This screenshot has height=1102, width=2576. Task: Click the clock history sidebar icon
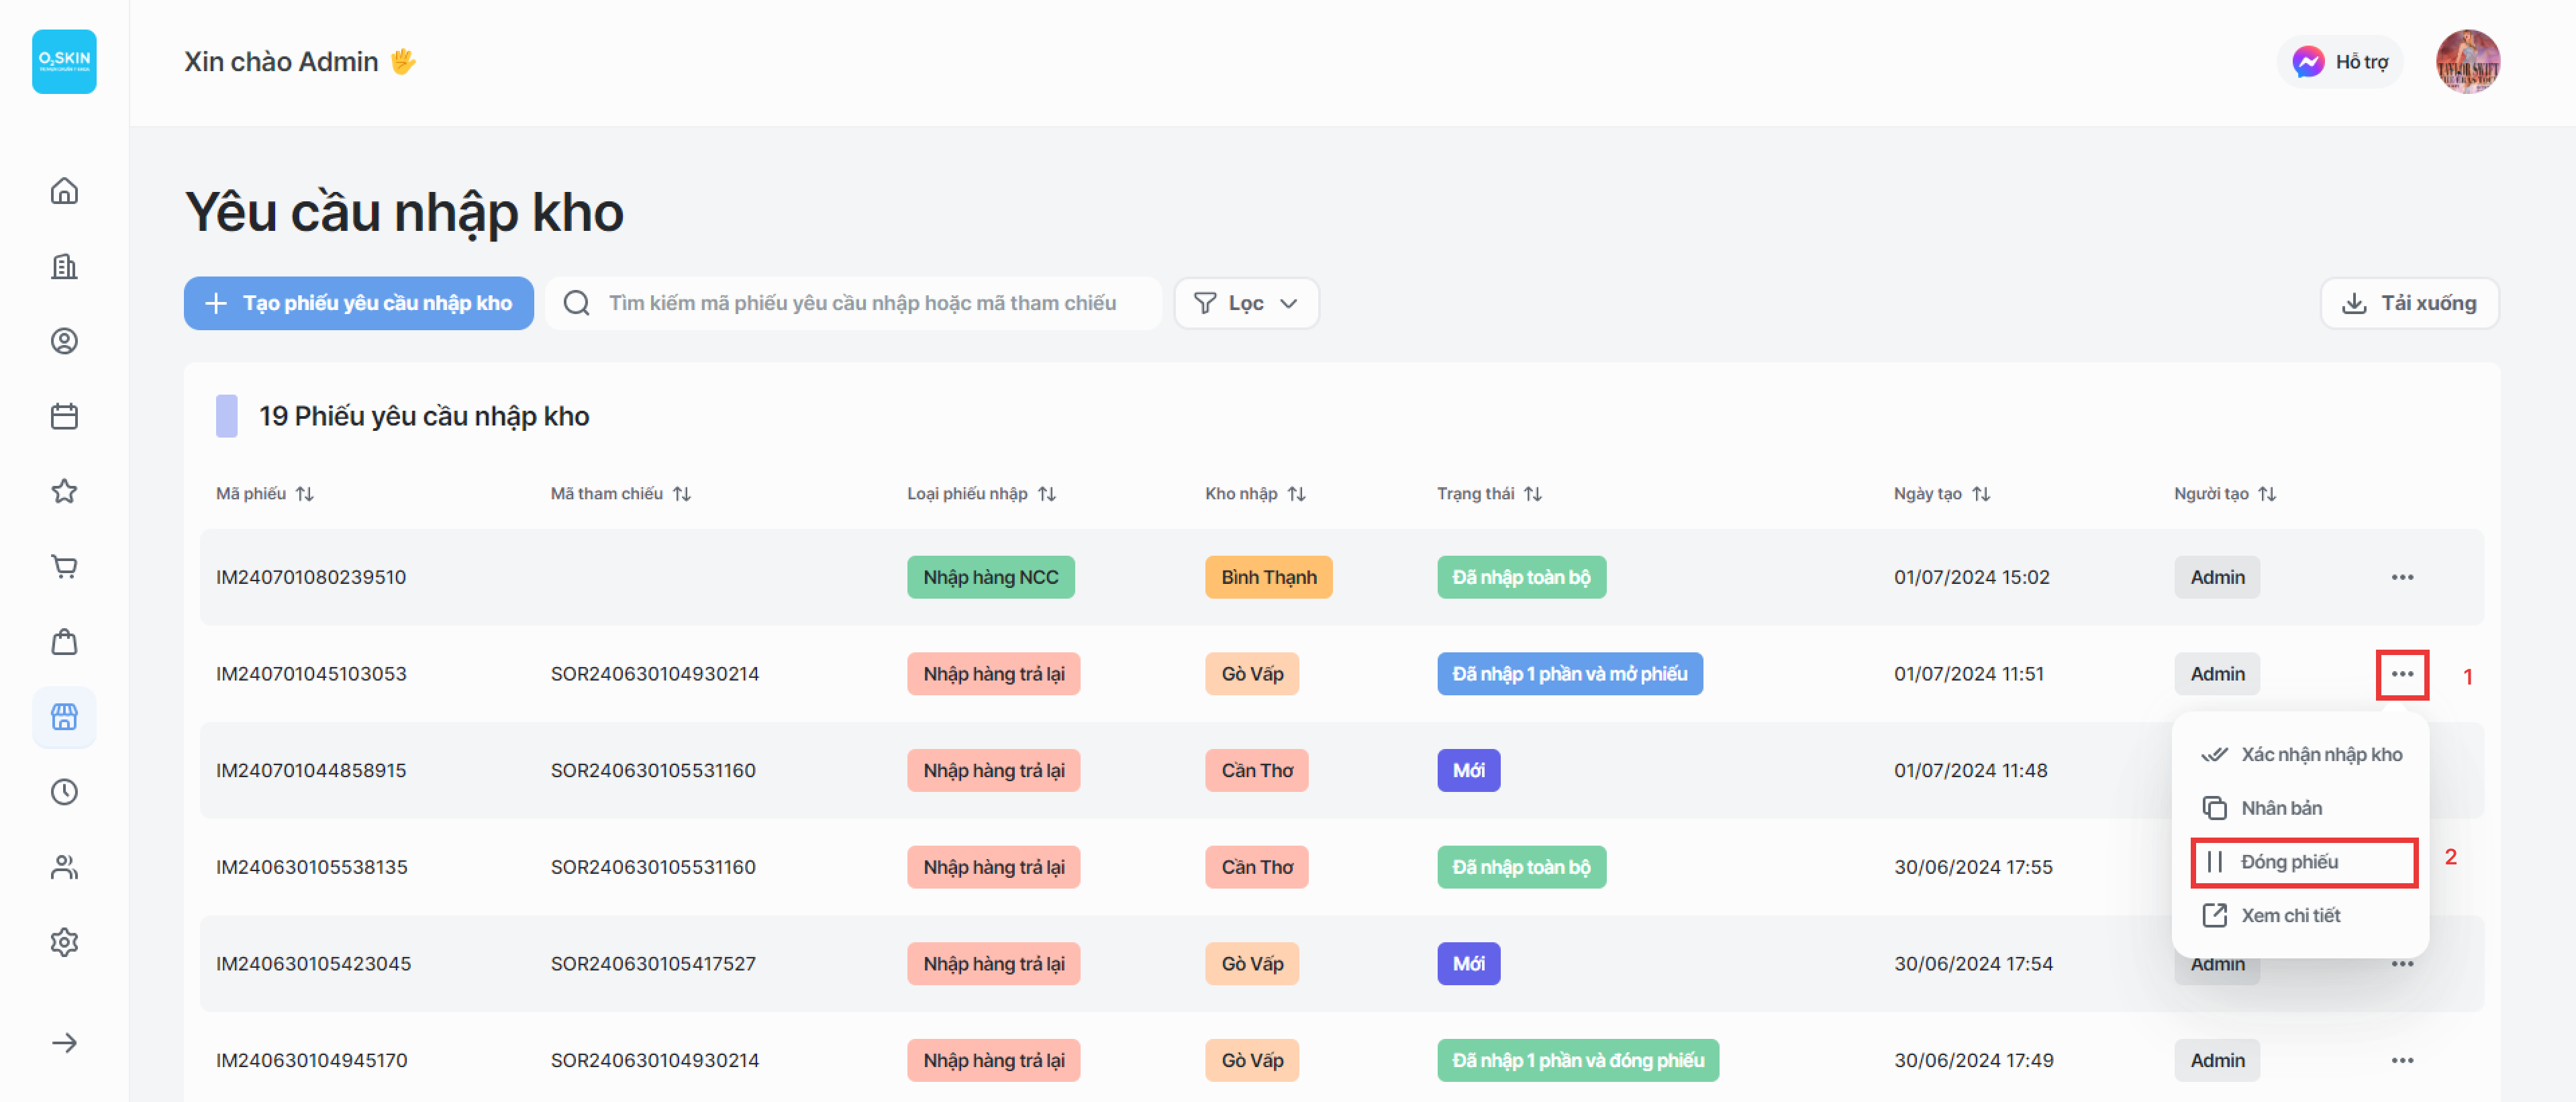[64, 792]
